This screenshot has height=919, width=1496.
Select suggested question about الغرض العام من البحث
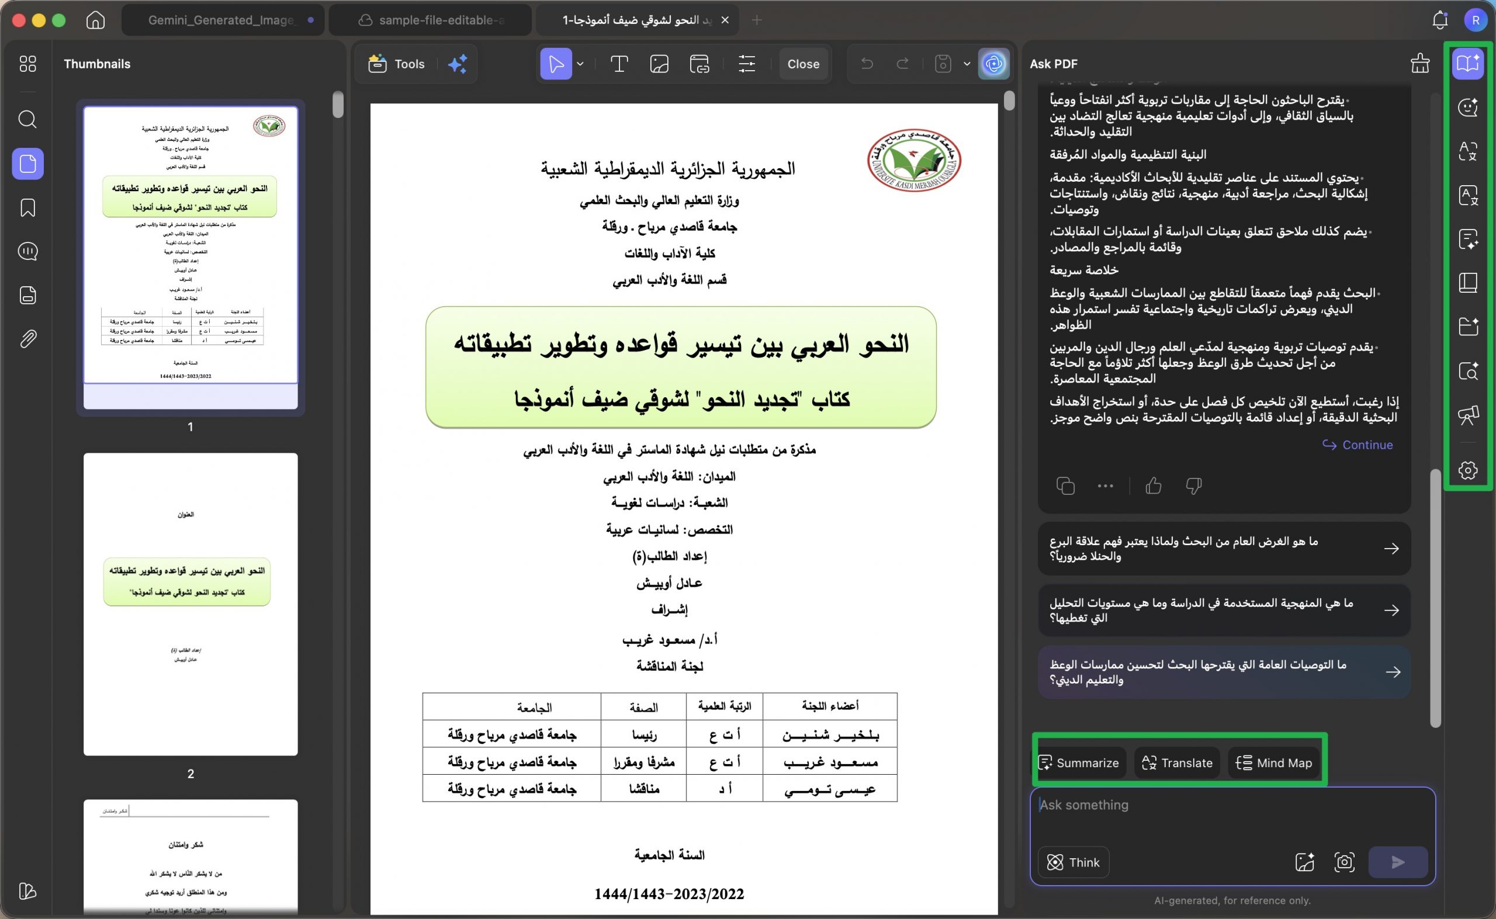point(1224,548)
